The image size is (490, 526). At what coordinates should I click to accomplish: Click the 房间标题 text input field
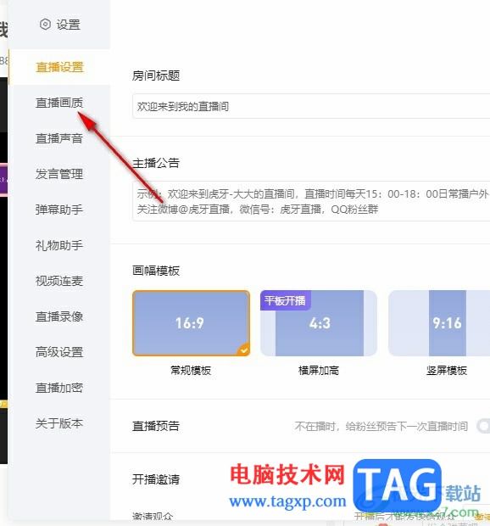pyautogui.click(x=311, y=106)
